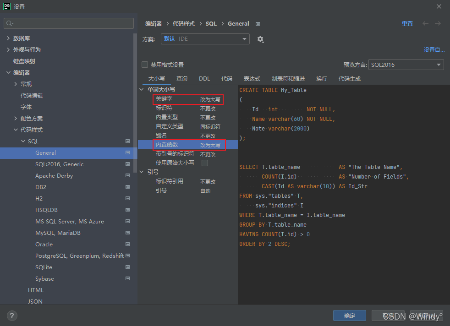Select HTML code style item
The width and height of the screenshot is (450, 326).
(x=36, y=290)
